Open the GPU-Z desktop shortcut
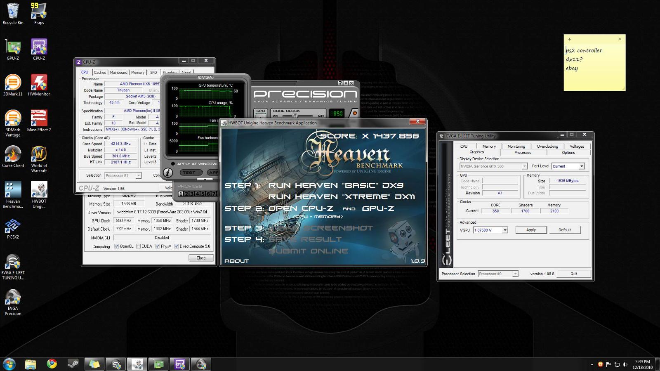Image resolution: width=660 pixels, height=371 pixels. click(13, 50)
